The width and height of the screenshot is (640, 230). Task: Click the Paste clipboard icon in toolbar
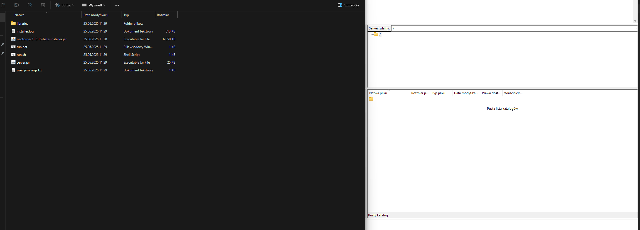pyautogui.click(x=3, y=5)
